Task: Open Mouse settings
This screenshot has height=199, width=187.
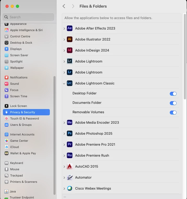Action: pos(26,169)
